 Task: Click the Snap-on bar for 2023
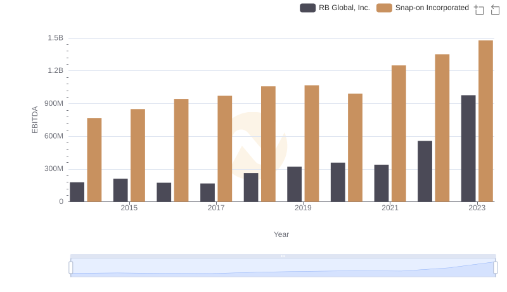[485, 121]
